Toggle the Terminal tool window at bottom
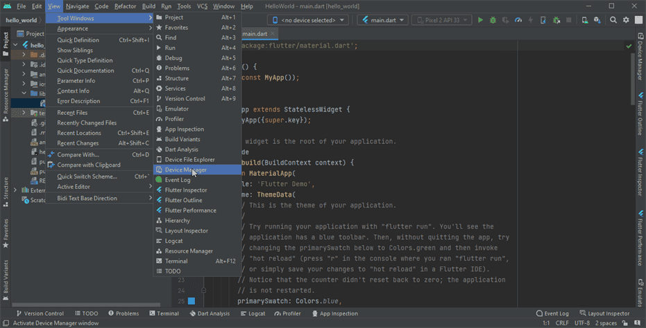The width and height of the screenshot is (646, 328). (x=163, y=313)
